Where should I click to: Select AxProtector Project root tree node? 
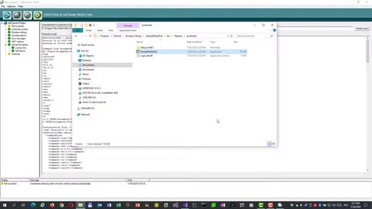pyautogui.click(x=17, y=23)
